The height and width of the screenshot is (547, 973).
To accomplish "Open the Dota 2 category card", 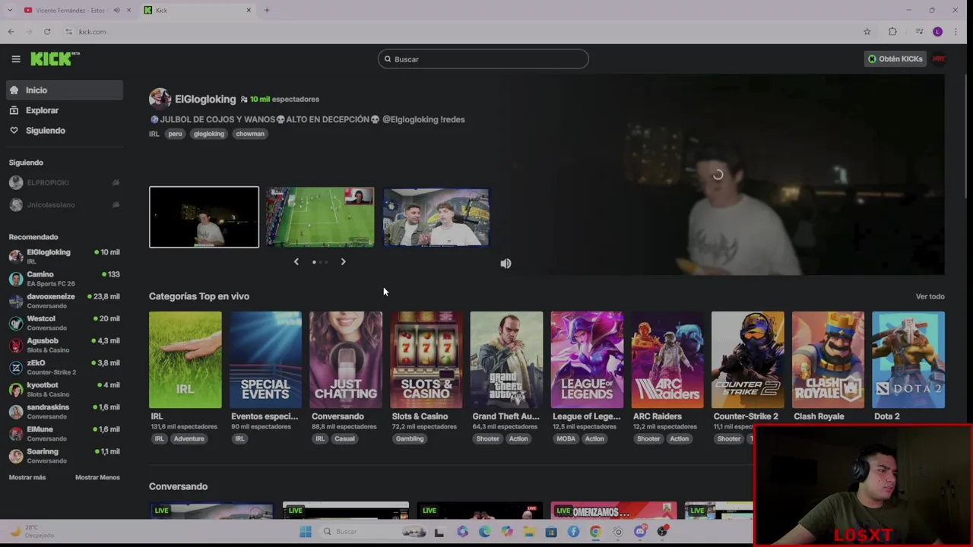I will point(908,360).
